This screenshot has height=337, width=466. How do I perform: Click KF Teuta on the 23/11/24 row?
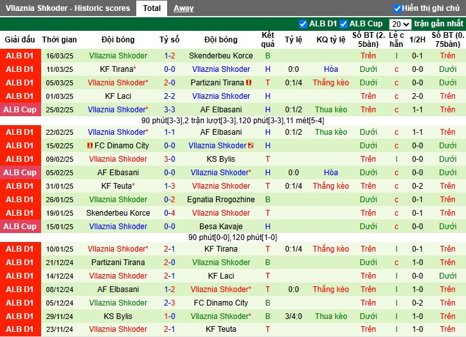click(221, 329)
